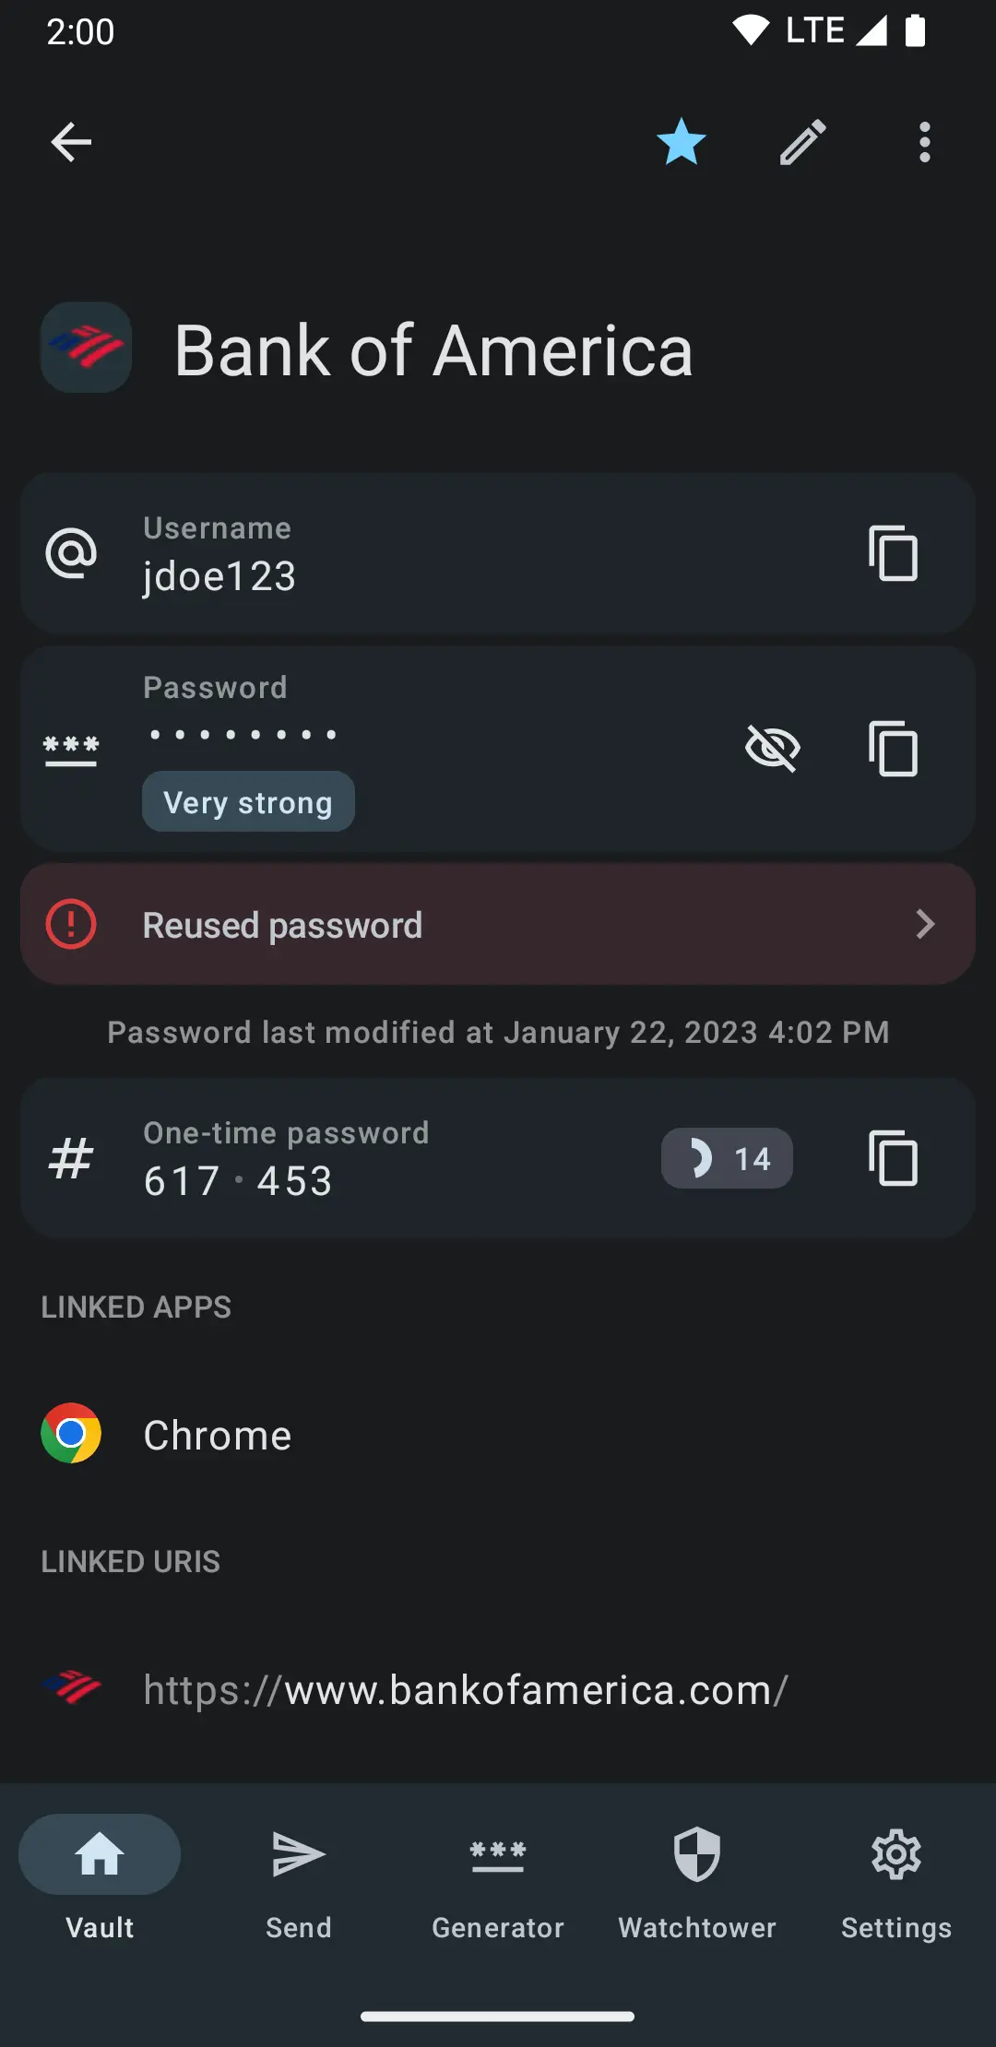Tap the Very strong password badge
The width and height of the screenshot is (996, 2047).
(x=248, y=802)
